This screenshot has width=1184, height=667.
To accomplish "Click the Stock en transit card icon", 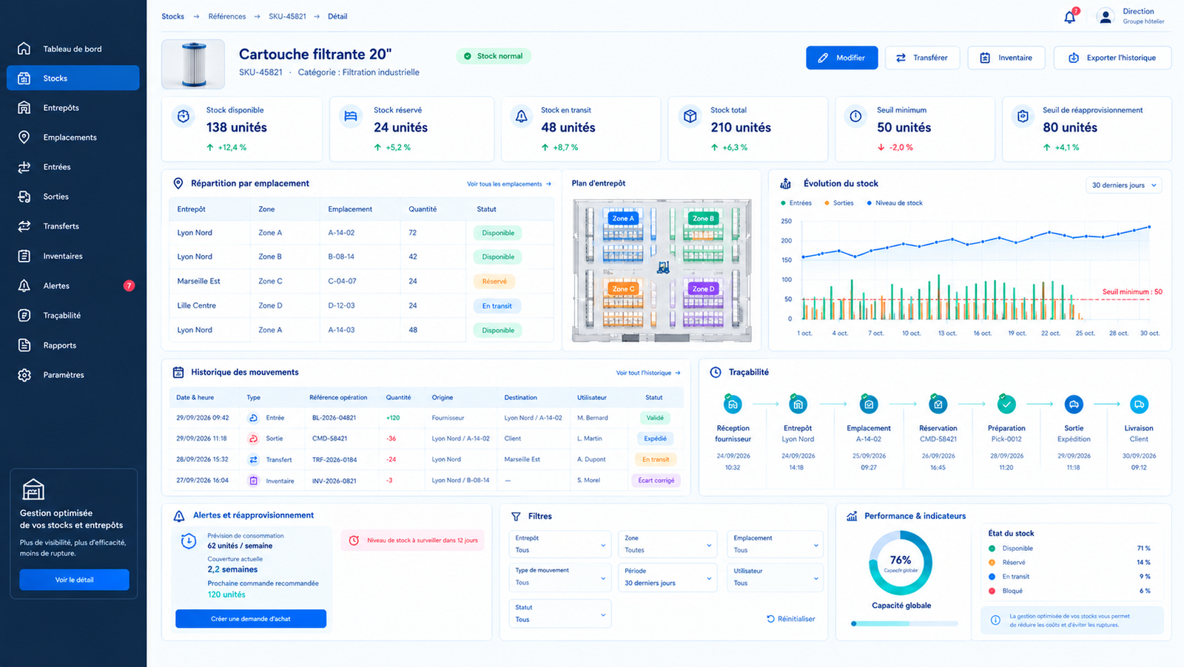I will [x=522, y=116].
